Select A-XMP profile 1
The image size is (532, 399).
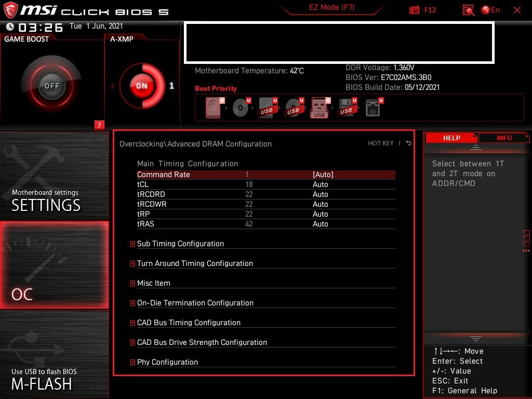pyautogui.click(x=171, y=86)
